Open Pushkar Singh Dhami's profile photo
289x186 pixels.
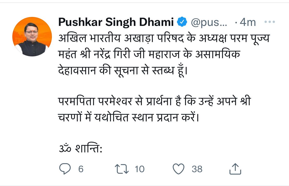click(32, 37)
